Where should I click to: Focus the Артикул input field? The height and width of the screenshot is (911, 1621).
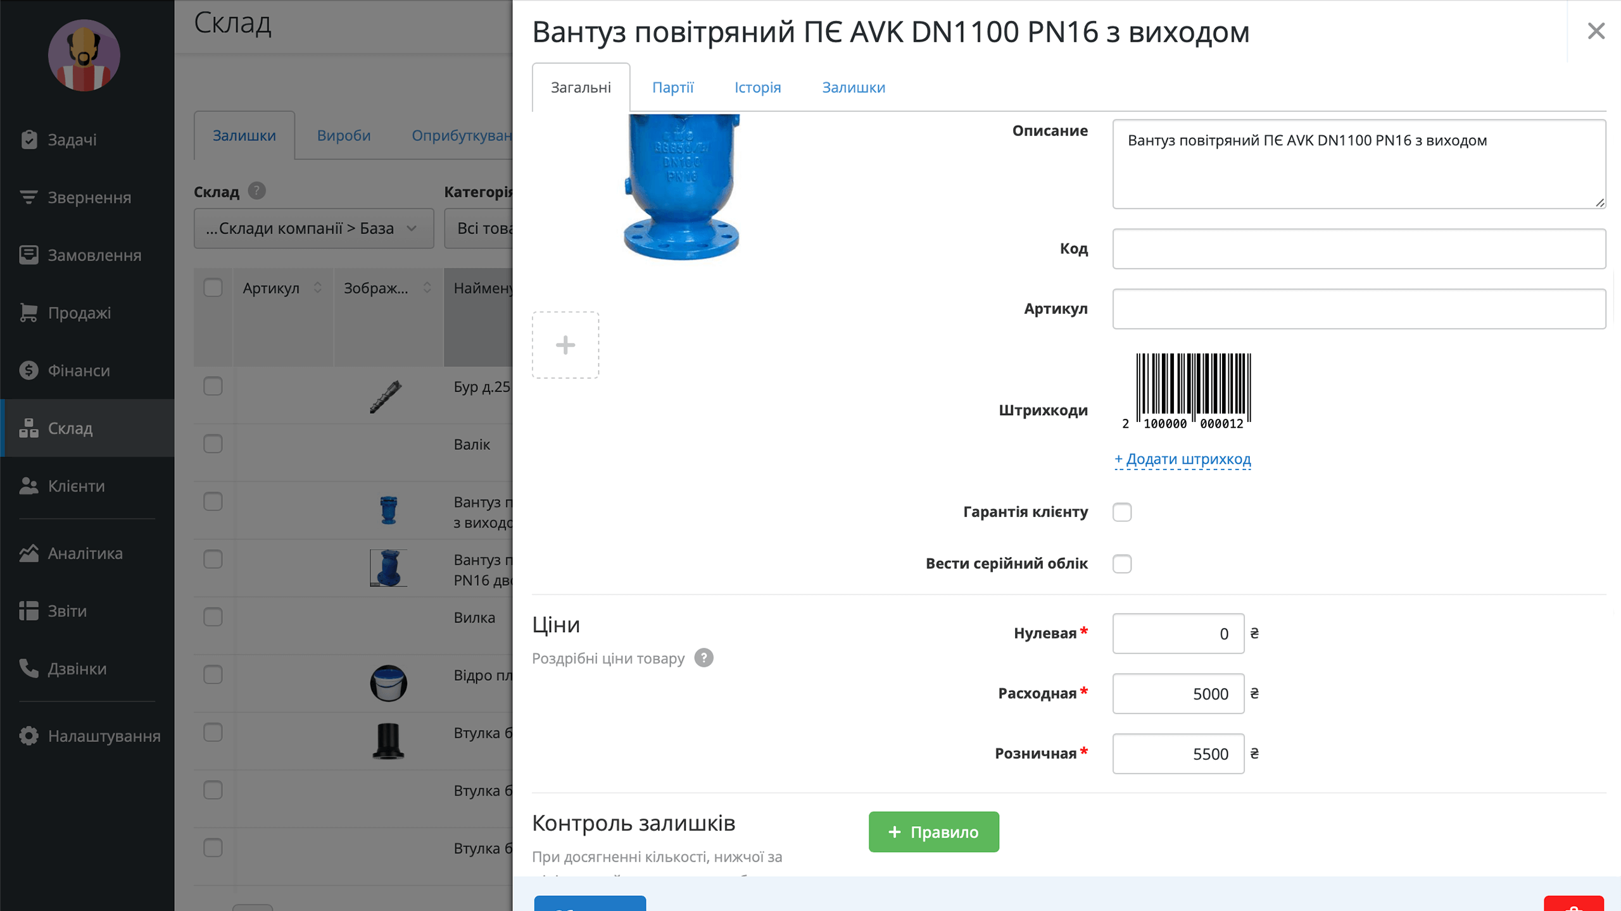1359,309
